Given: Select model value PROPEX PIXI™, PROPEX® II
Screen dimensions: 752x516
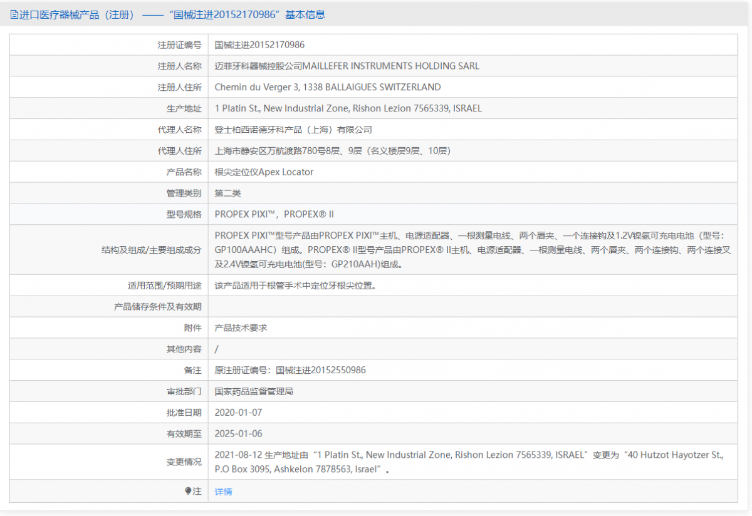Looking at the screenshot, I should 274,214.
